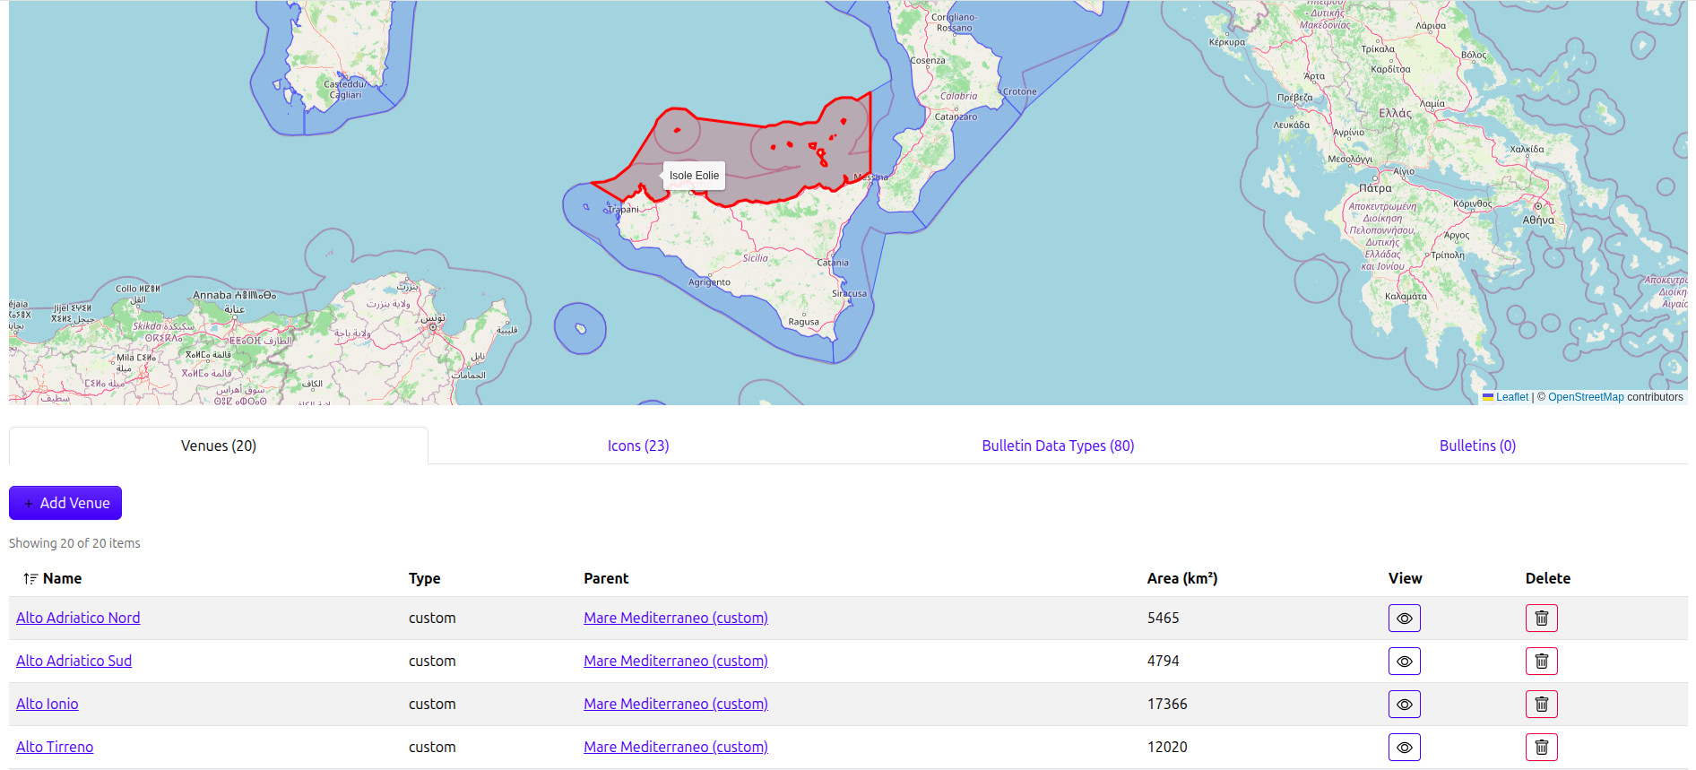
Task: Click the Type column header
Action: tap(425, 578)
